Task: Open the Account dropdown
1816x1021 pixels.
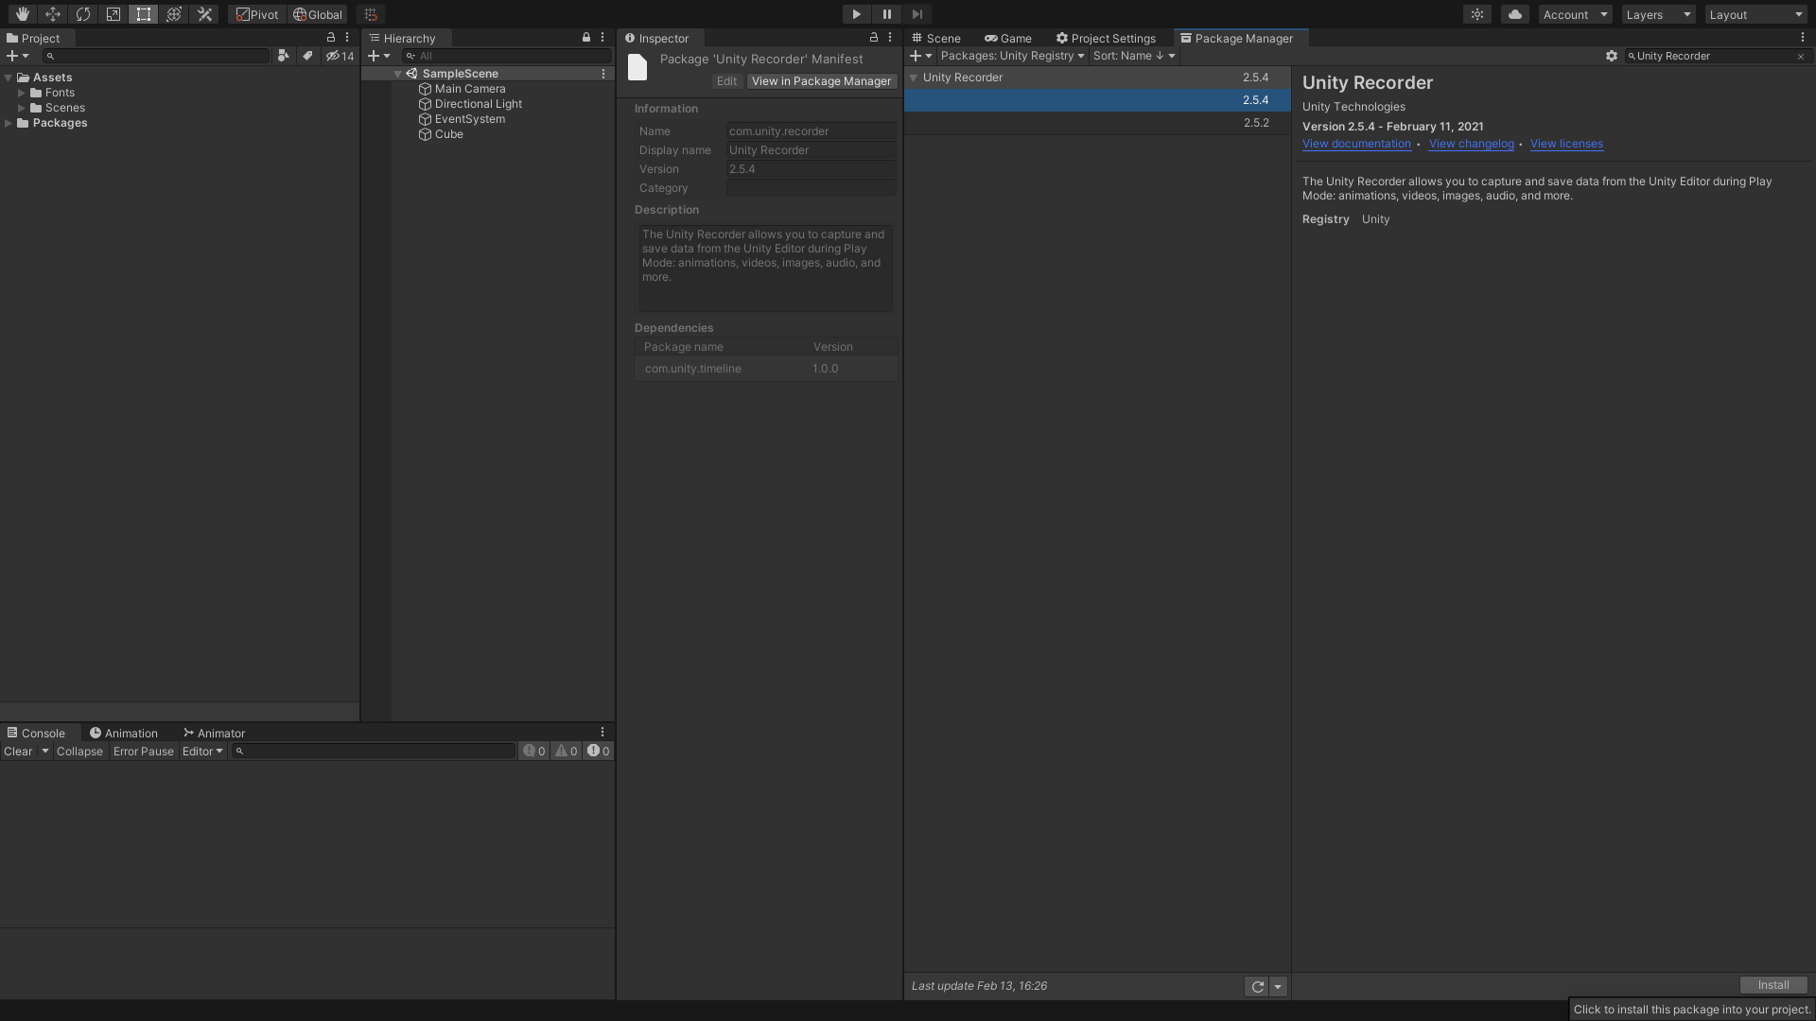Action: (x=1575, y=14)
